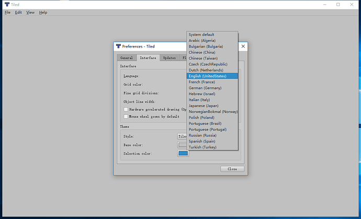Switch to the General tab

127,58
